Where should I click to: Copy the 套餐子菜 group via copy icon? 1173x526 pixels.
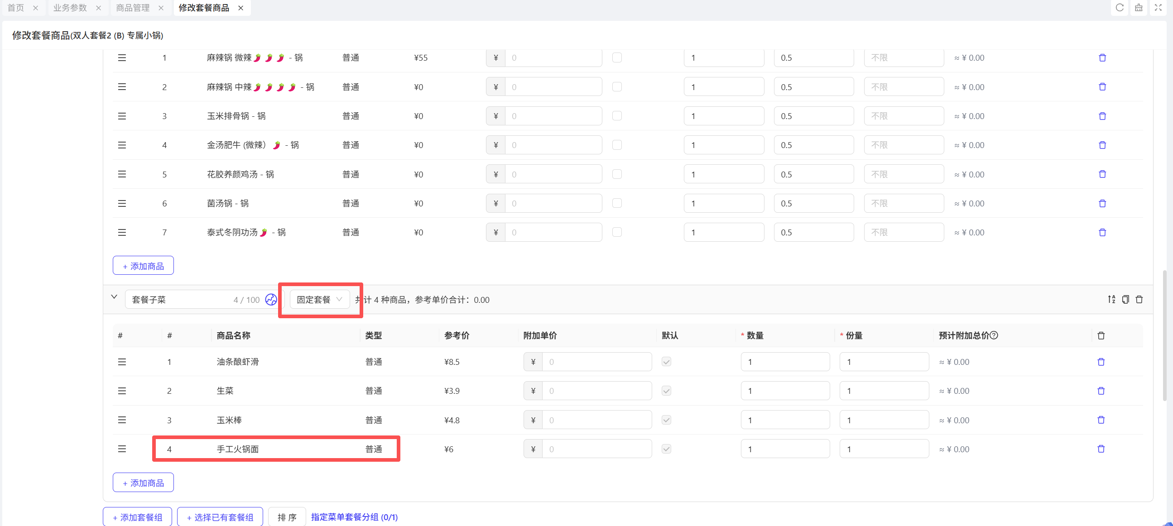point(1125,299)
